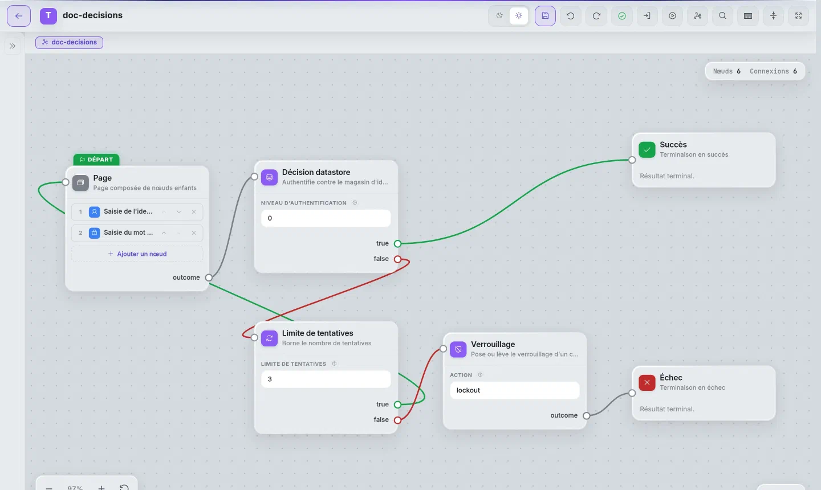The image size is (821, 490).
Task: Expand the left sidebar panel
Action: pyautogui.click(x=13, y=46)
